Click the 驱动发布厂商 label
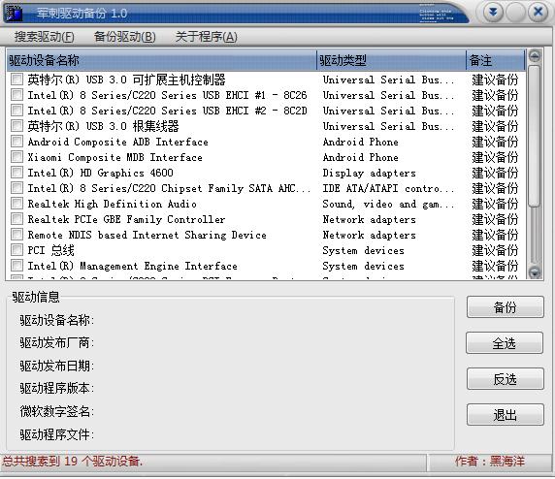The height and width of the screenshot is (479, 555). click(56, 342)
